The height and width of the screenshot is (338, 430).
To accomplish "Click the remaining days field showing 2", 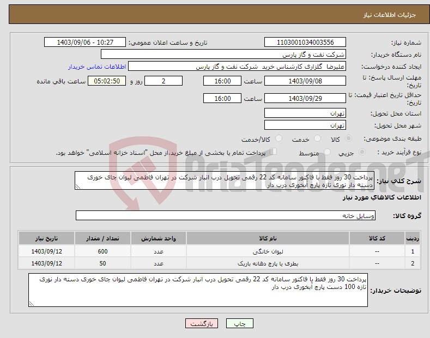I will pos(163,81).
